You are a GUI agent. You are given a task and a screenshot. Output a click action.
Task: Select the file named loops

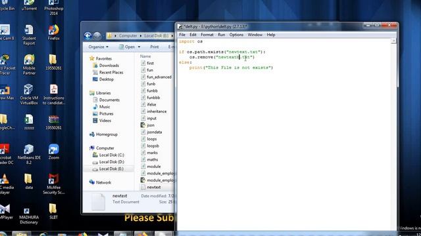click(149, 139)
